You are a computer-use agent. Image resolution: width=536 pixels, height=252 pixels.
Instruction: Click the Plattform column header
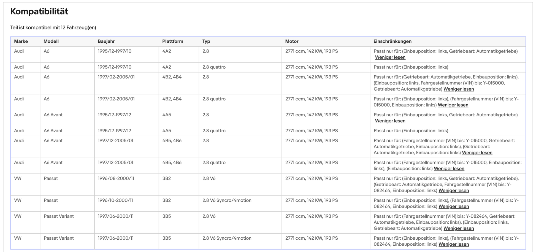[172, 41]
